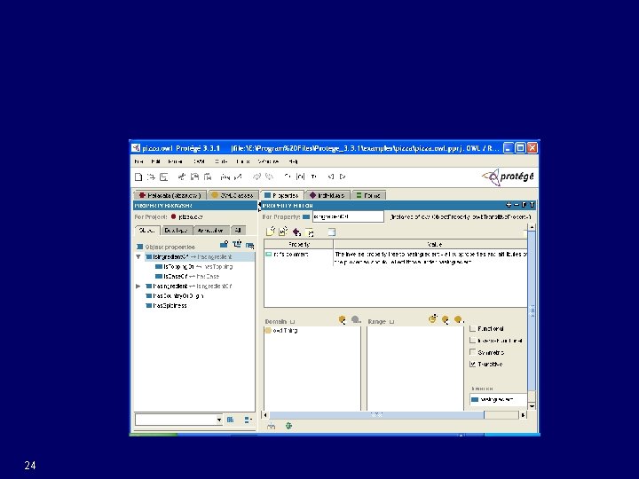This screenshot has width=639, height=479.
Task: Click the green icon in bottom bar
Action: [x=289, y=426]
